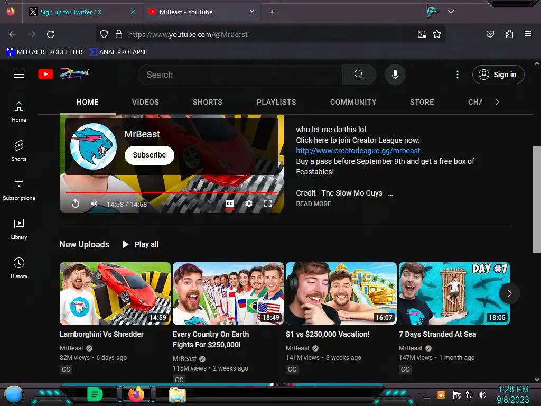Open Lamborghini Vs Shredder thumbnail

(115, 293)
